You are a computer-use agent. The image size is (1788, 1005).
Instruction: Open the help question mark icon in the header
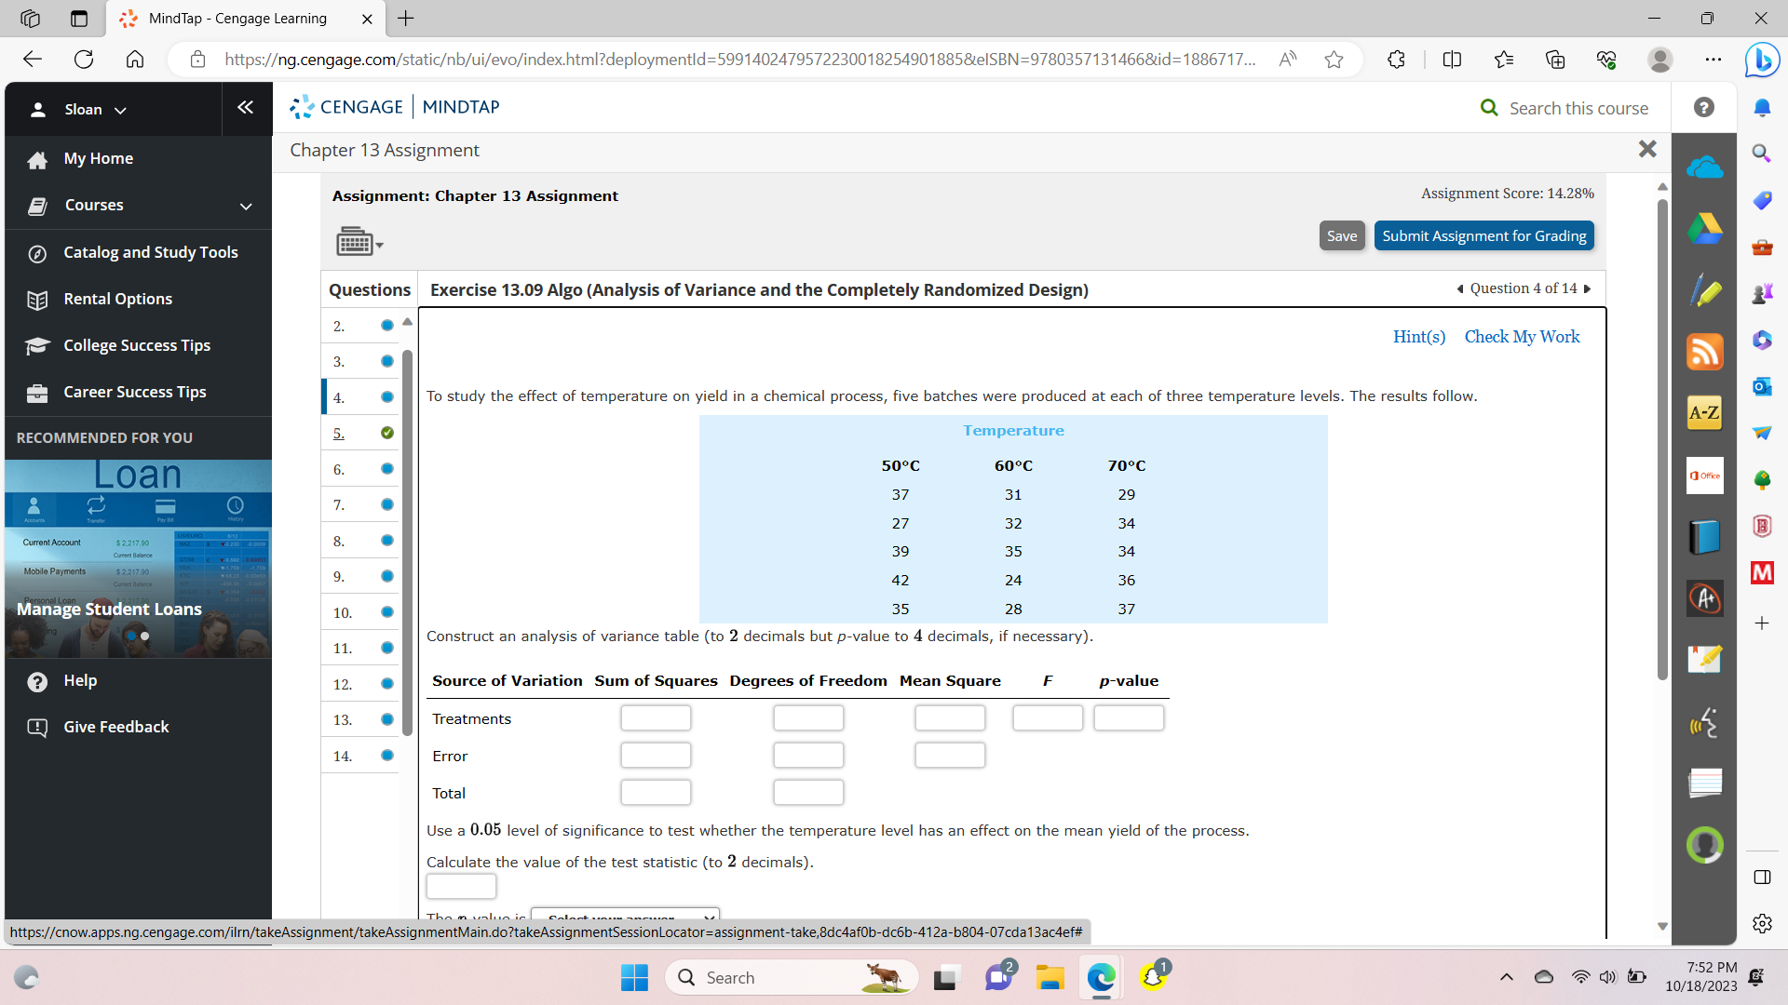pos(1703,108)
